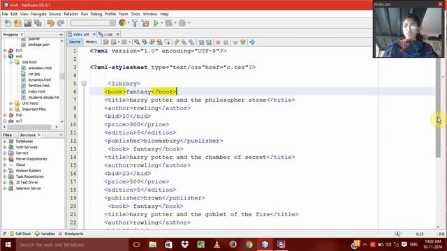Open animation.html in project tree

tap(40, 68)
